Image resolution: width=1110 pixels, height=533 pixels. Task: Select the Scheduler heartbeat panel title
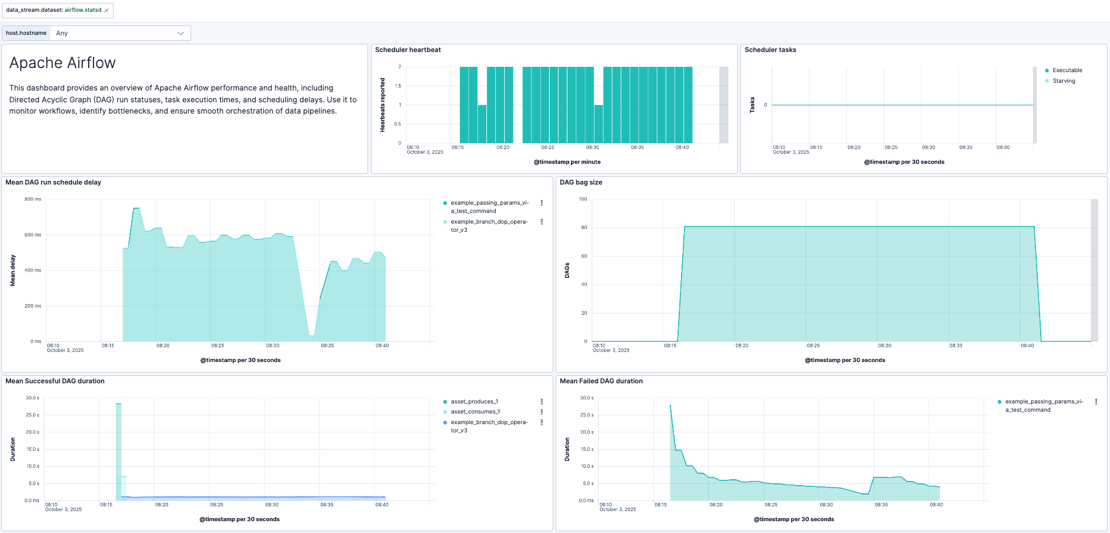click(408, 50)
